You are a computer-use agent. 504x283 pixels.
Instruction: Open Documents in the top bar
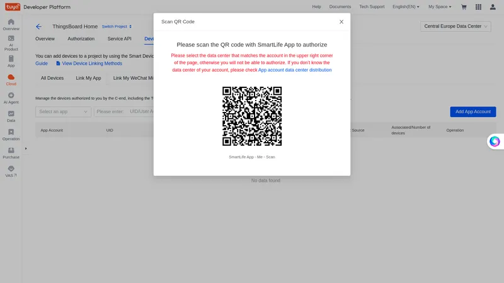tap(340, 7)
